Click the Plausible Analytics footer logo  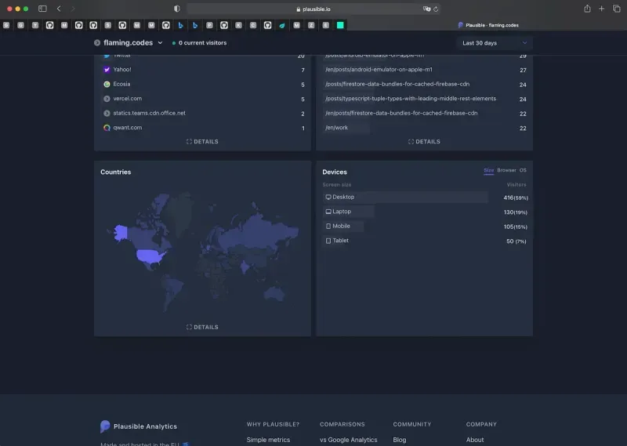coord(105,426)
